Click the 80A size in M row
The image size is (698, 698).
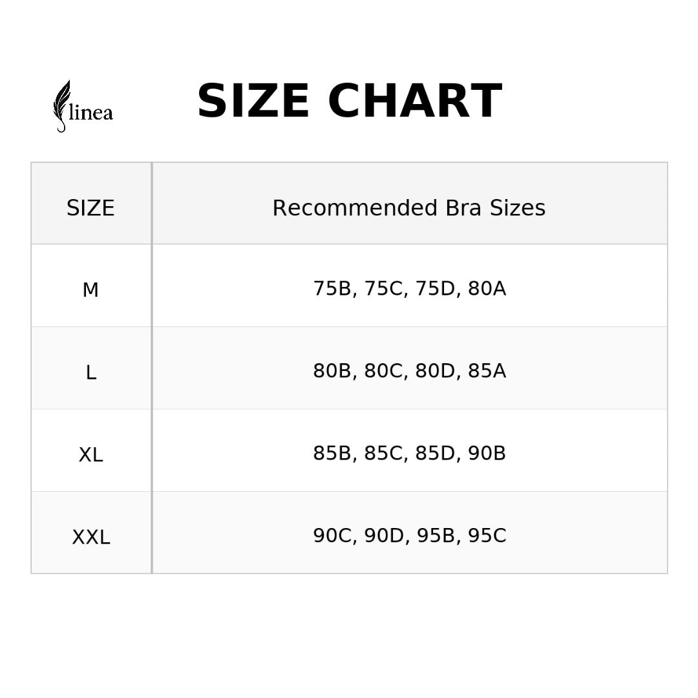tap(487, 289)
